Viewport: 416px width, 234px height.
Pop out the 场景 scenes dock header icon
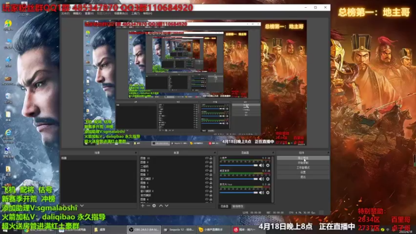click(x=136, y=153)
